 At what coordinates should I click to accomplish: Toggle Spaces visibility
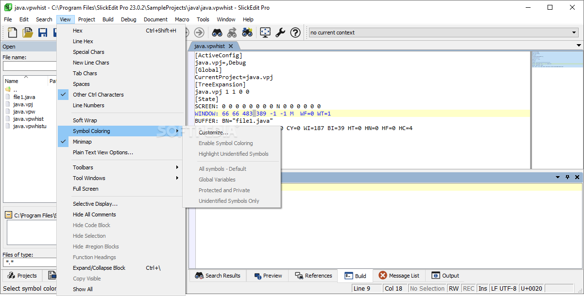coord(121,84)
